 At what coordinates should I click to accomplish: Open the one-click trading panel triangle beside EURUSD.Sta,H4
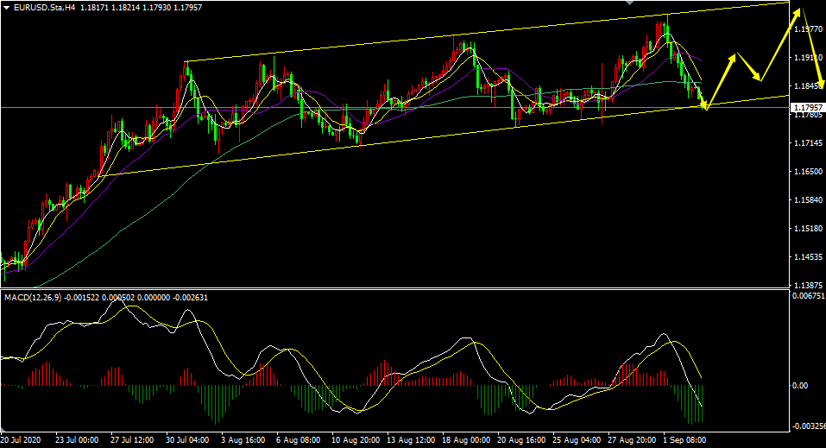click(x=6, y=8)
